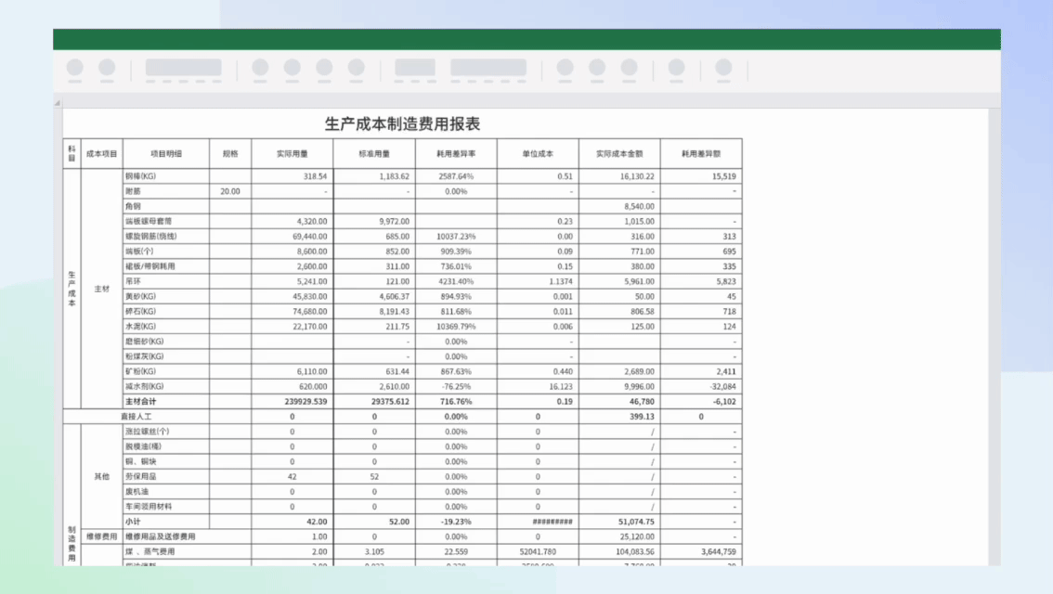Click the total 239929.539
This screenshot has height=594, width=1053.
point(306,401)
